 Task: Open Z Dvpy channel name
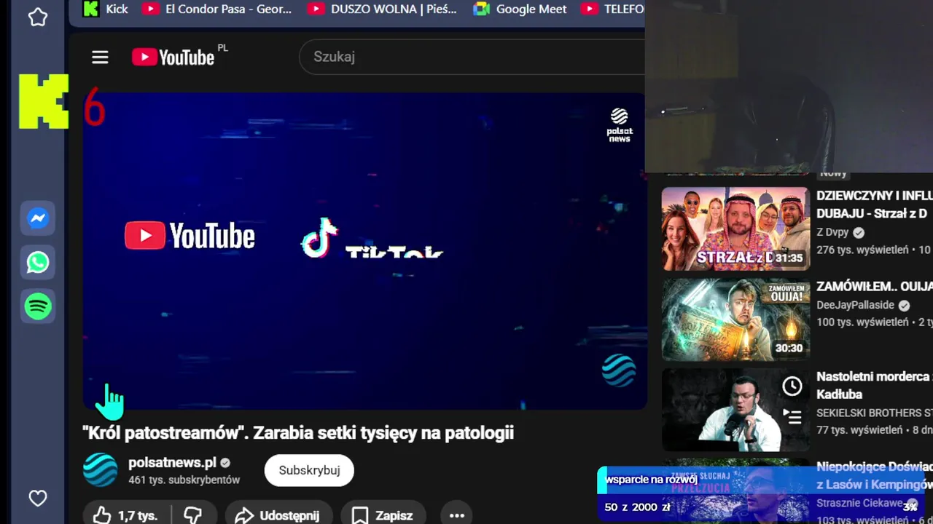(x=832, y=232)
